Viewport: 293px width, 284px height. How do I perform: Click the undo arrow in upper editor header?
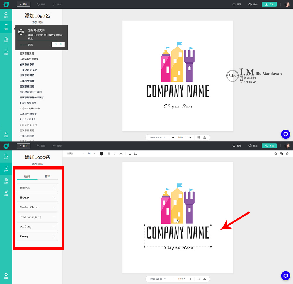point(38,4)
